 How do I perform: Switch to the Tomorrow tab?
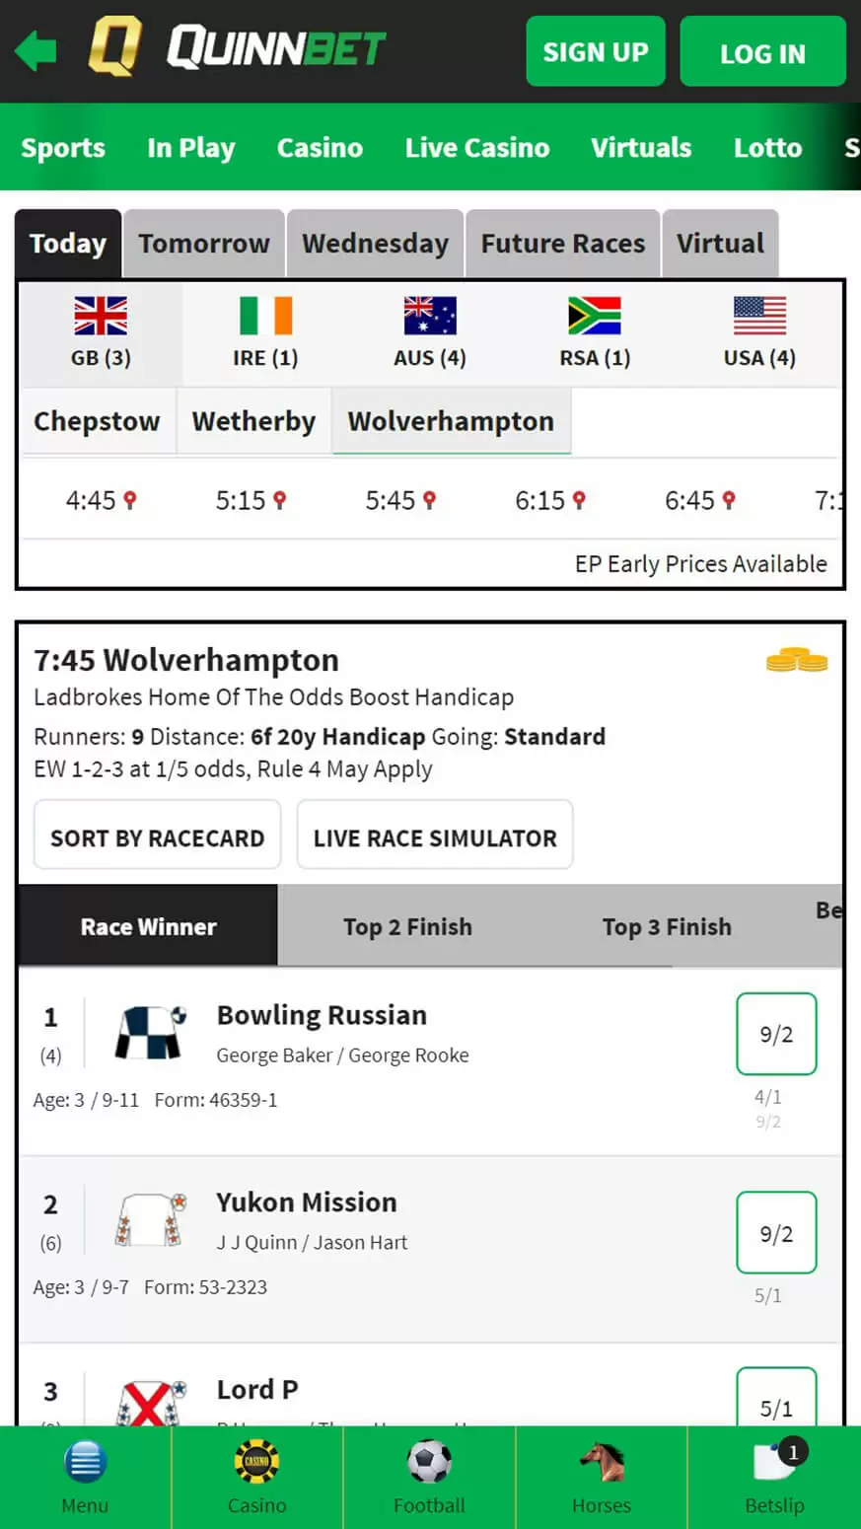tap(204, 244)
